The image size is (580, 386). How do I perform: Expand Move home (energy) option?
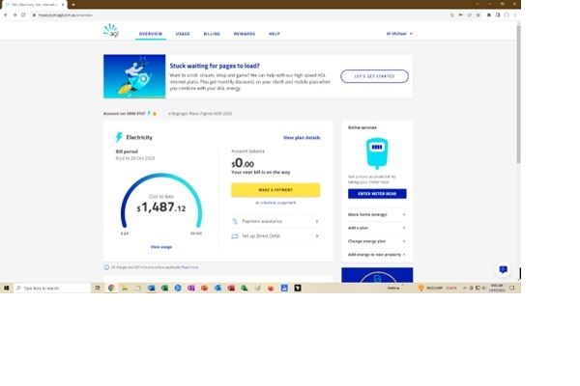click(x=377, y=214)
